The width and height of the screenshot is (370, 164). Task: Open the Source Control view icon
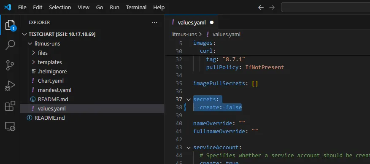(x=10, y=65)
